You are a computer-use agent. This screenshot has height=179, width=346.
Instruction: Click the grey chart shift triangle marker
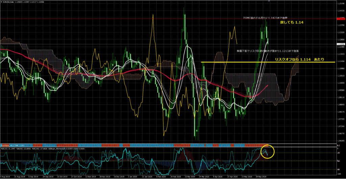click(x=269, y=1)
